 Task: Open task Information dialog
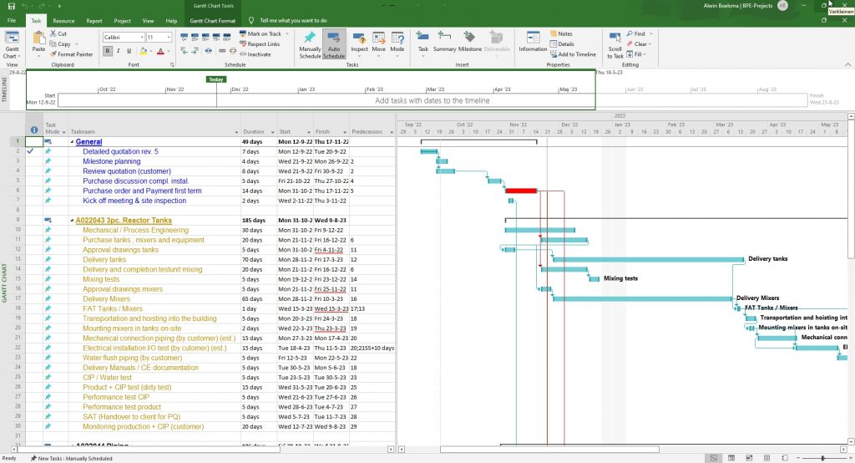point(533,43)
